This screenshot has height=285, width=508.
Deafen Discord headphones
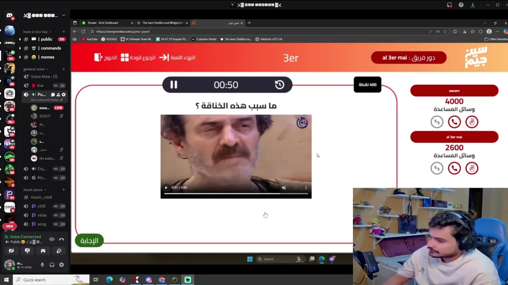[52, 265]
